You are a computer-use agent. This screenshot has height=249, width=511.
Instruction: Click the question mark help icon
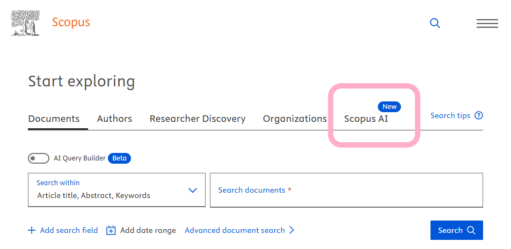479,115
